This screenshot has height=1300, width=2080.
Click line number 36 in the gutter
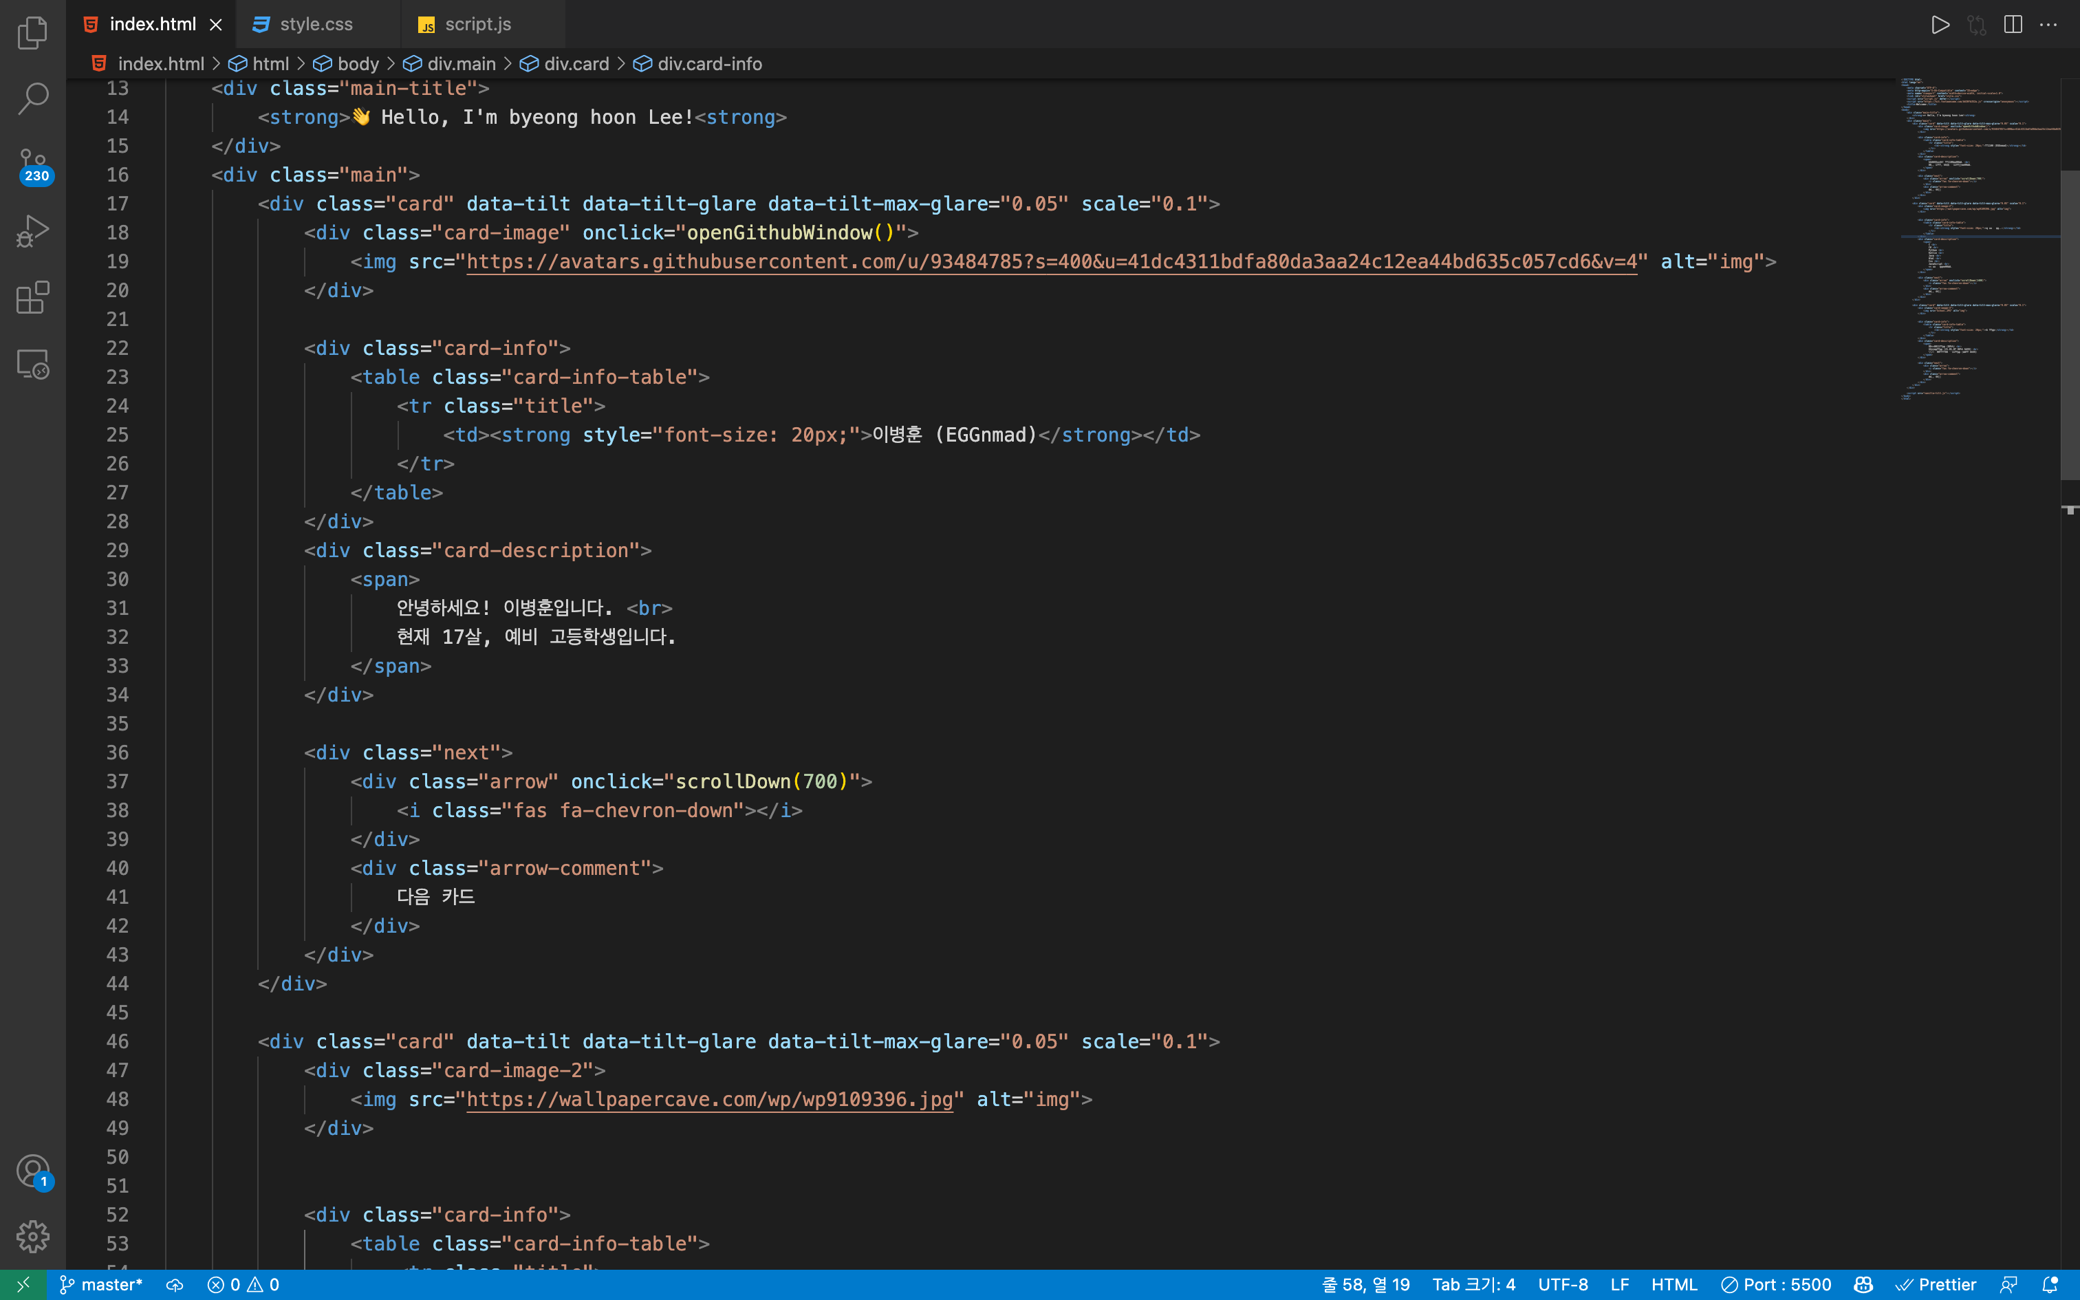point(118,752)
